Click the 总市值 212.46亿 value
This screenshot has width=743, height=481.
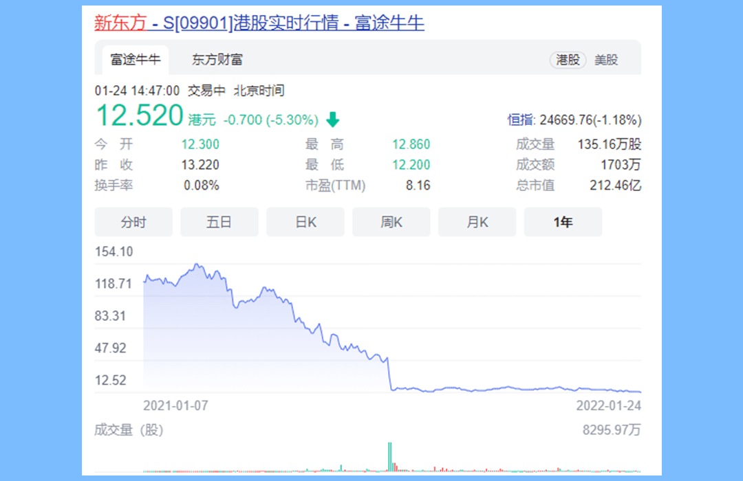[x=615, y=185]
